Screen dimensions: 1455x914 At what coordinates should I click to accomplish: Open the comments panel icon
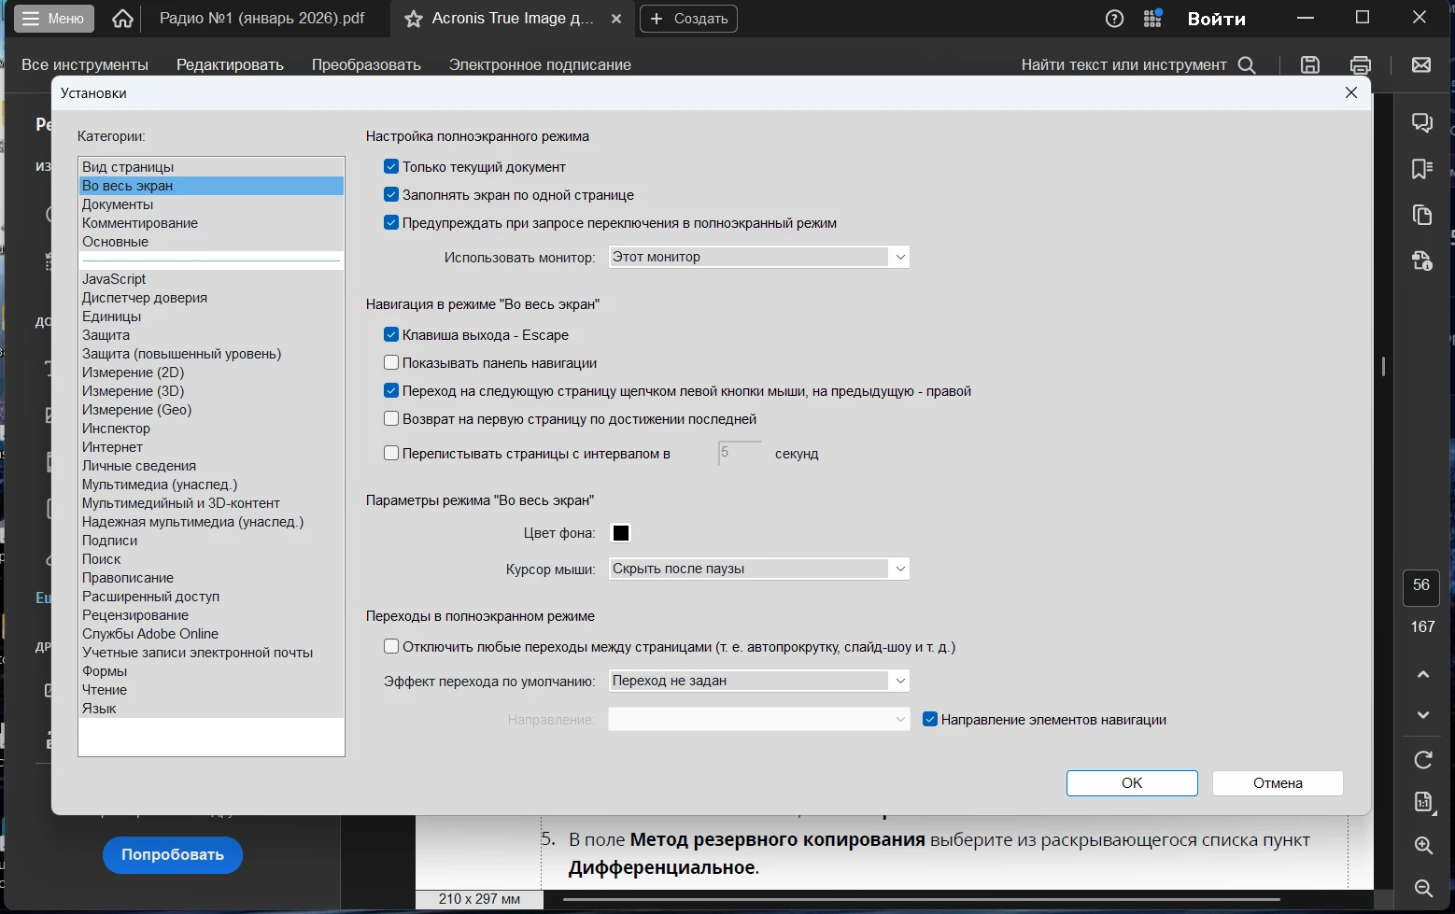(x=1422, y=122)
